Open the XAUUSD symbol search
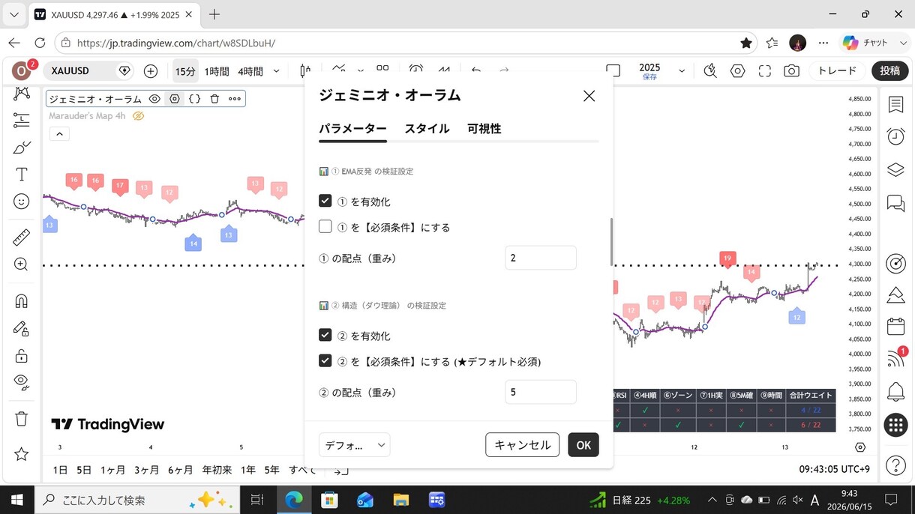The height and width of the screenshot is (514, 915). 70,71
